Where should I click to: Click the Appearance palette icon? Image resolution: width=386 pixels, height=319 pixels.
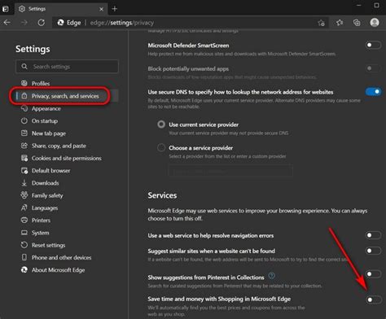pos(24,108)
